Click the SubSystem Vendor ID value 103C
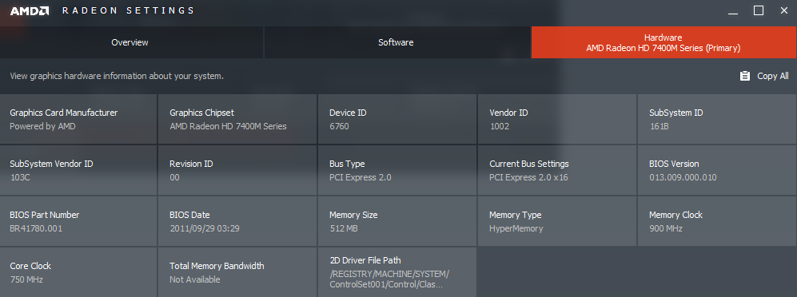 coord(20,178)
